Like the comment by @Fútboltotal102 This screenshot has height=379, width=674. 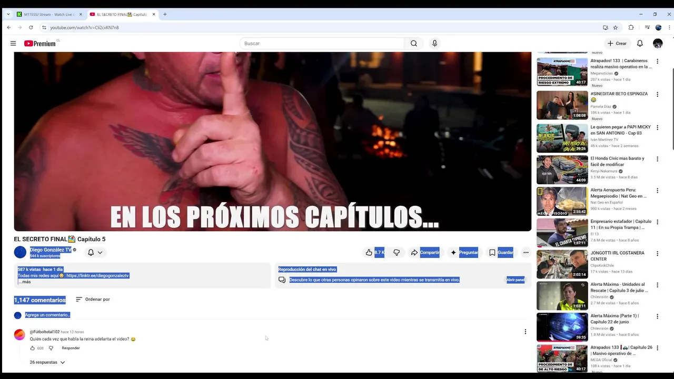click(32, 348)
